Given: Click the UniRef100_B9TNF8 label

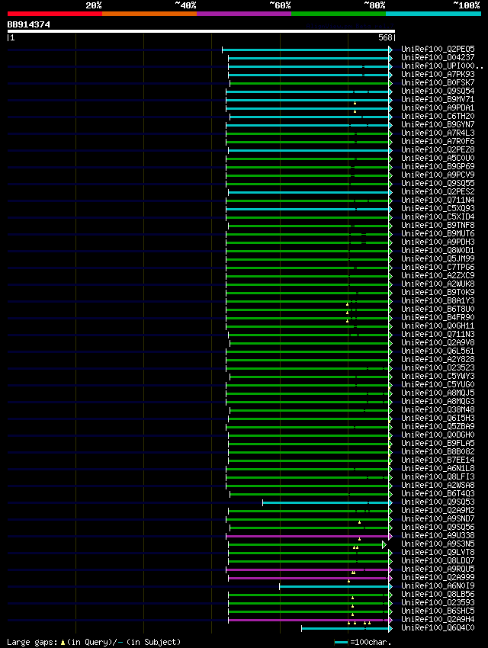Looking at the screenshot, I should coord(438,225).
